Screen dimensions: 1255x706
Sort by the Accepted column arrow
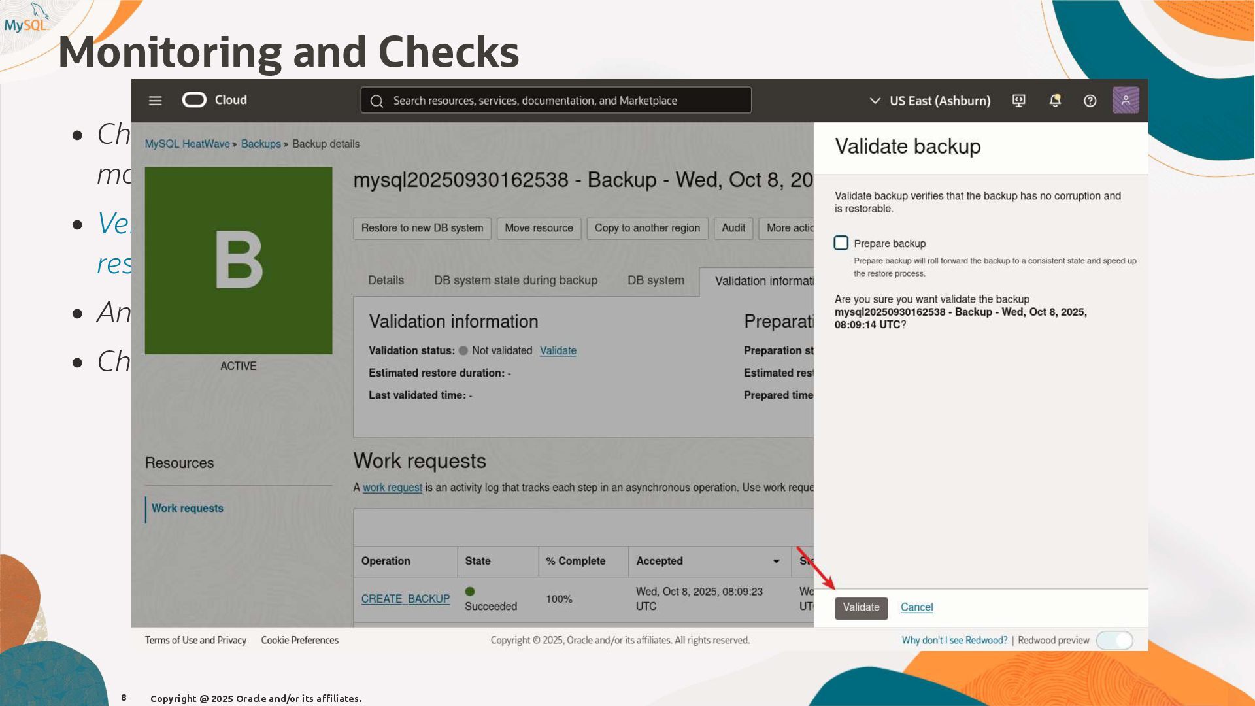pos(776,562)
